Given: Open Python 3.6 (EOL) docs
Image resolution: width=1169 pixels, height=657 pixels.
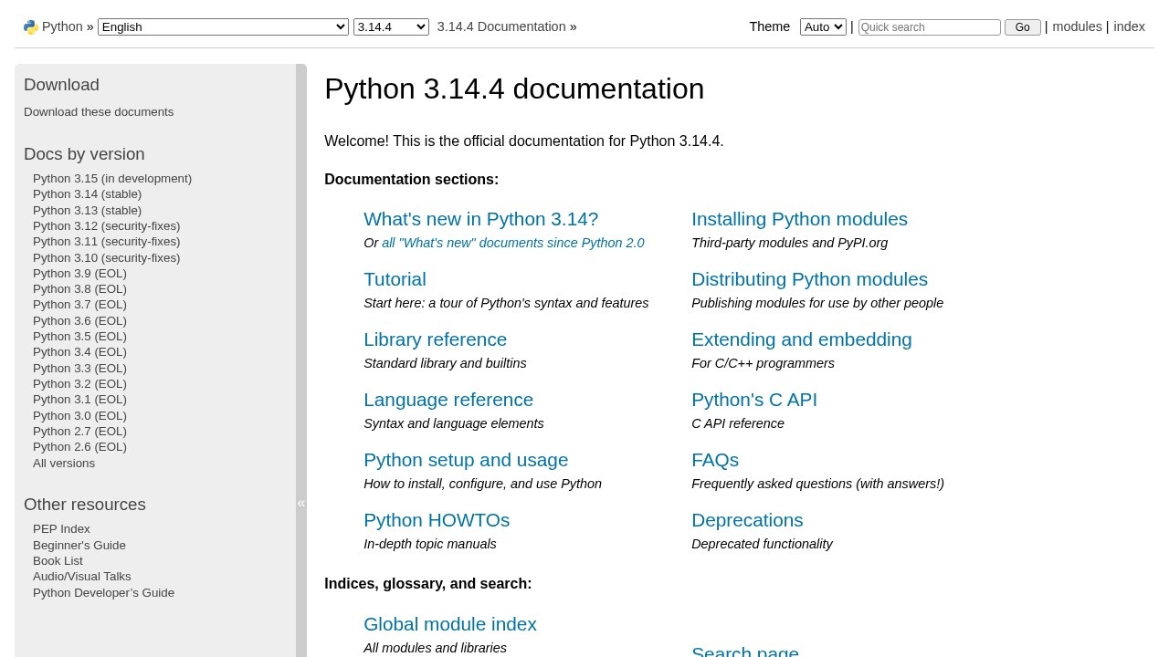Looking at the screenshot, I should tap(79, 321).
